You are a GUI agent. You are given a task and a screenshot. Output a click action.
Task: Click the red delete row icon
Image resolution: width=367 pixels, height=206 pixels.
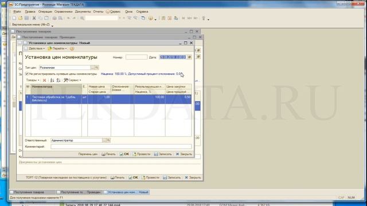coord(45,80)
